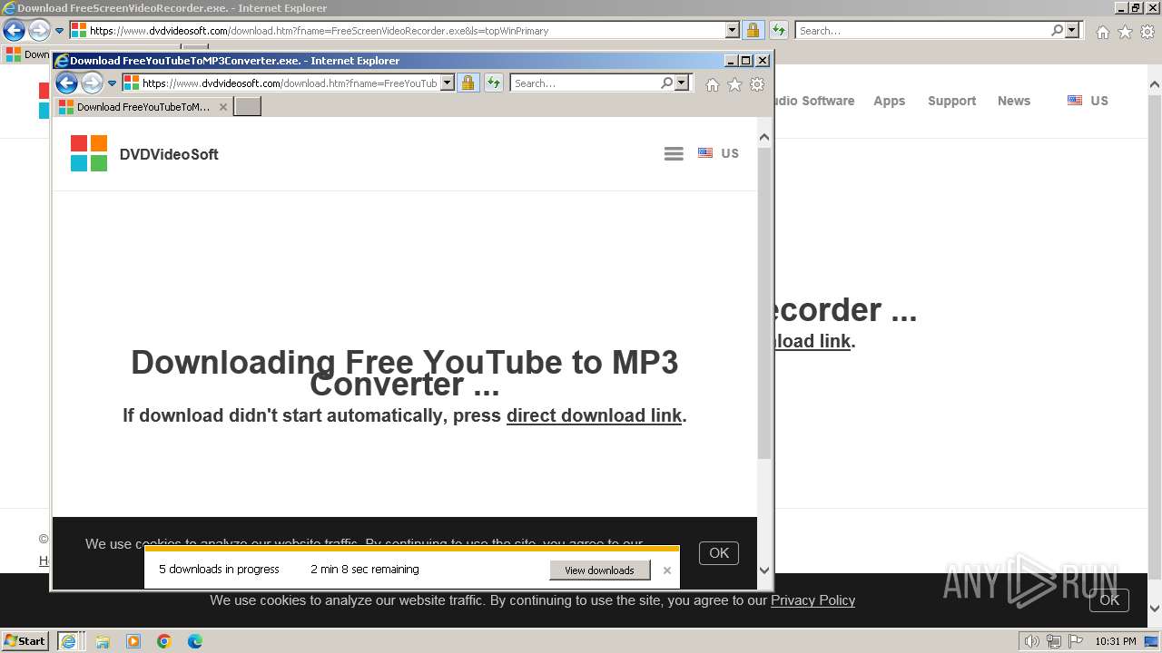This screenshot has height=653, width=1162.
Task: Open media player from taskbar
Action: [x=133, y=641]
